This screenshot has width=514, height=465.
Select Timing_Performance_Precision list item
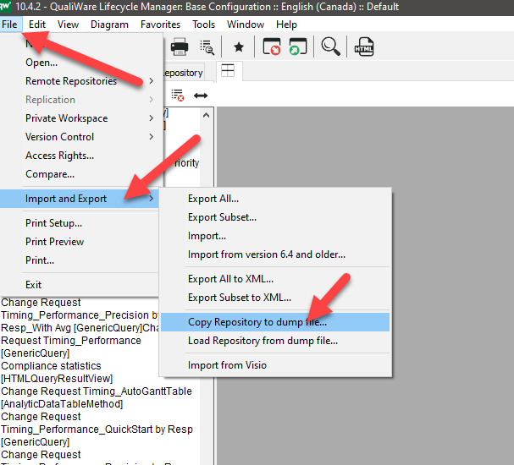pos(80,315)
